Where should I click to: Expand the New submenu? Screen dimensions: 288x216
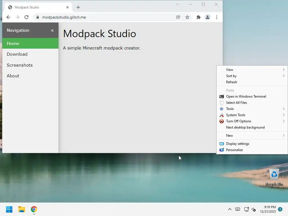pyautogui.click(x=252, y=136)
